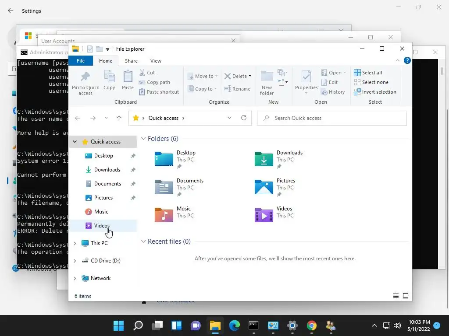Image resolution: width=449 pixels, height=336 pixels.
Task: Expand the This PC tree node
Action: [x=75, y=243]
